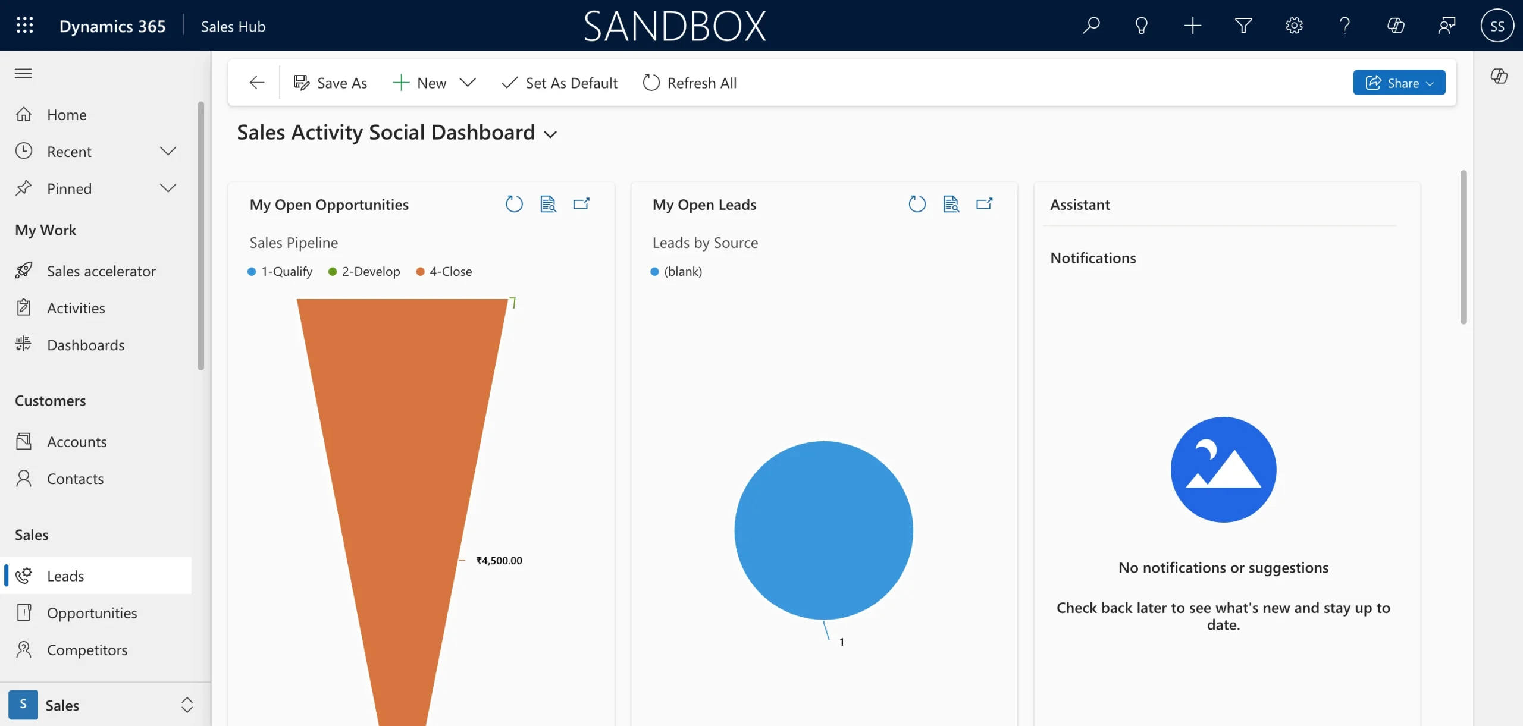This screenshot has width=1523, height=726.
Task: Click Save As in command bar
Action: 331,83
